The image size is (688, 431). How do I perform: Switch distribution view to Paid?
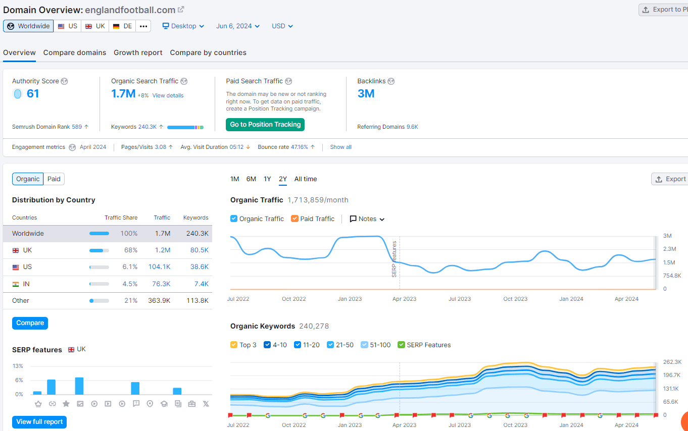click(x=54, y=179)
